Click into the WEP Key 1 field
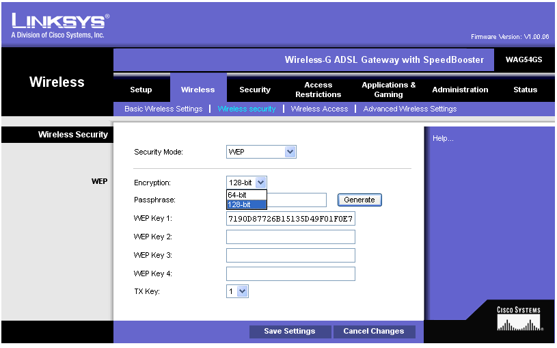557x348 pixels. [290, 219]
